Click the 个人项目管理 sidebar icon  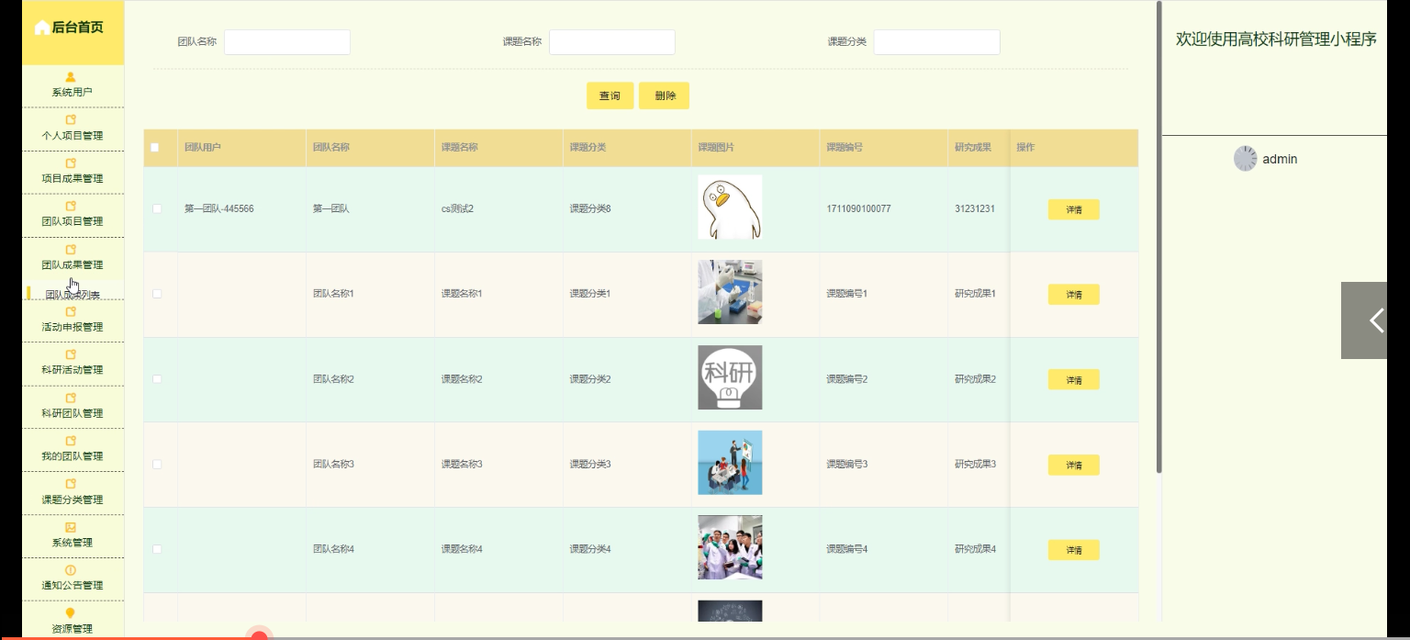pos(73,118)
